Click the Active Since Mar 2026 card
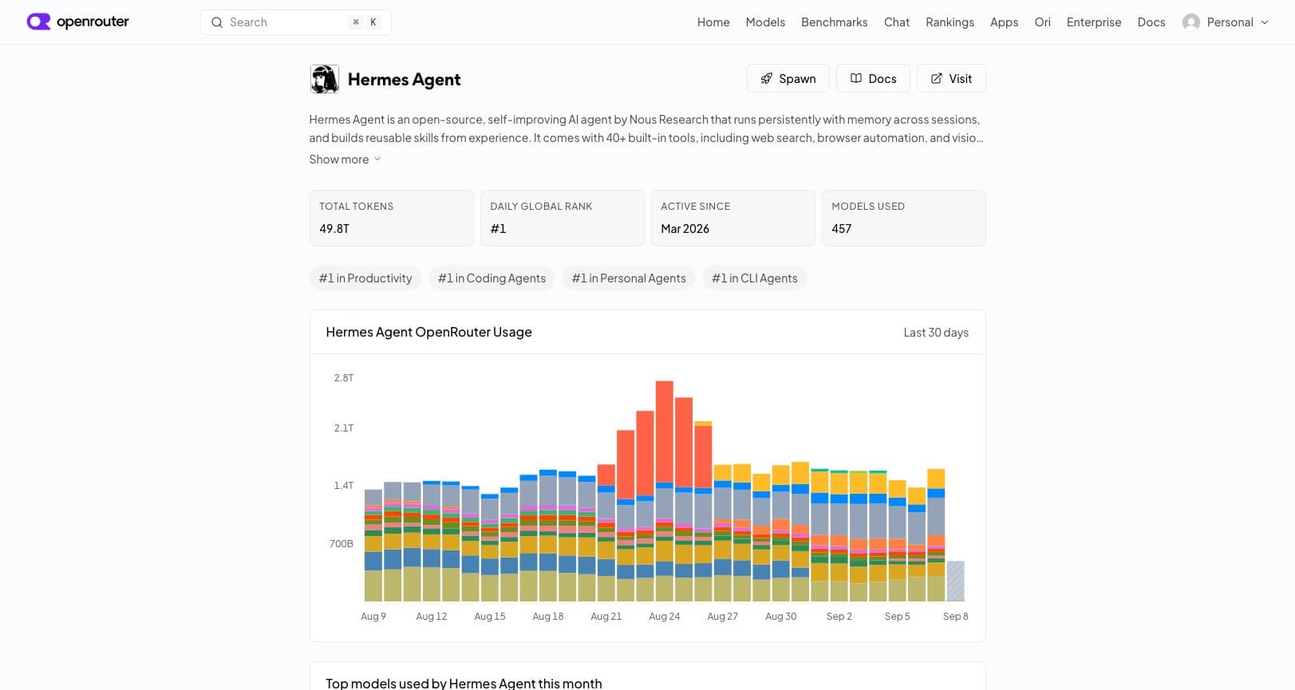1295x690 pixels. pyautogui.click(x=732, y=218)
